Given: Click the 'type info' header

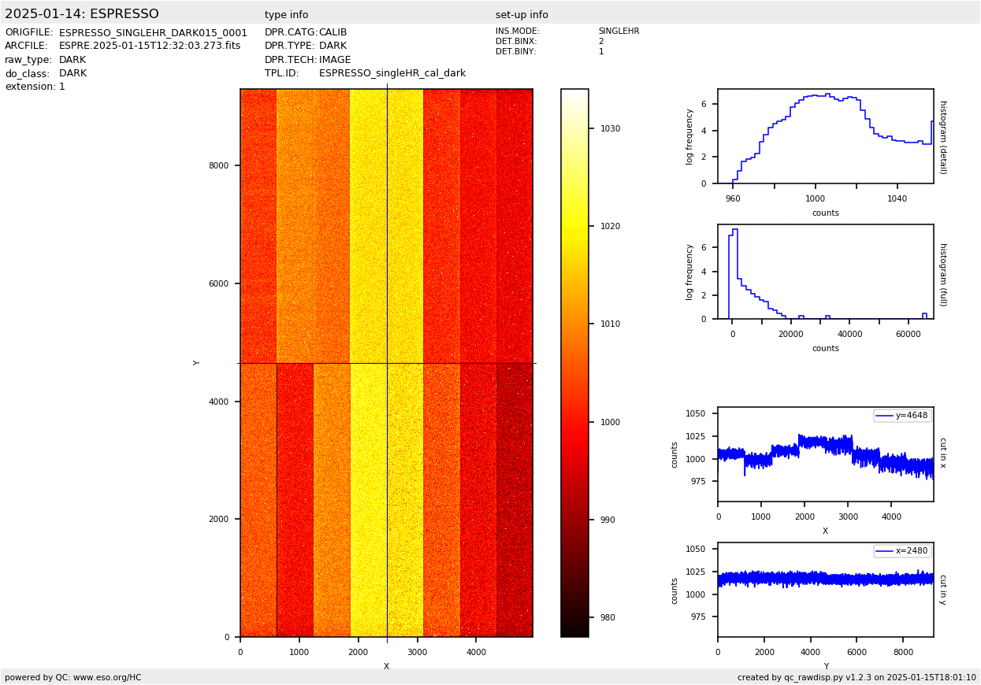Looking at the screenshot, I should point(286,15).
